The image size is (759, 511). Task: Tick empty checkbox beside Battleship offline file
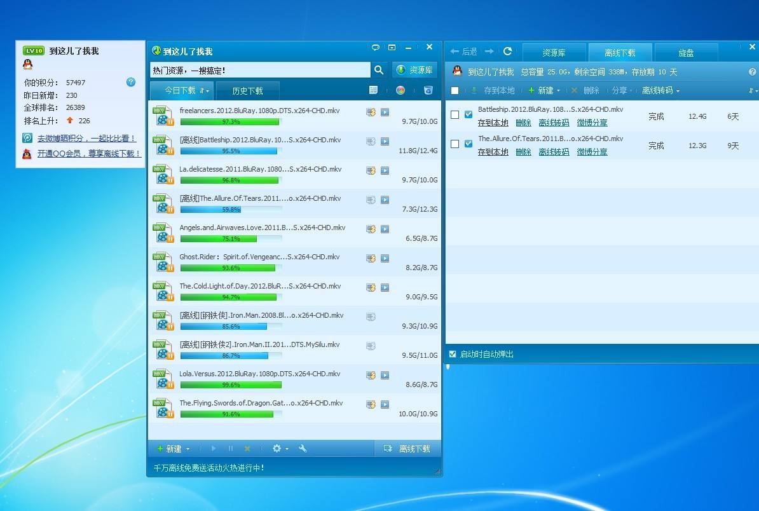tap(455, 114)
